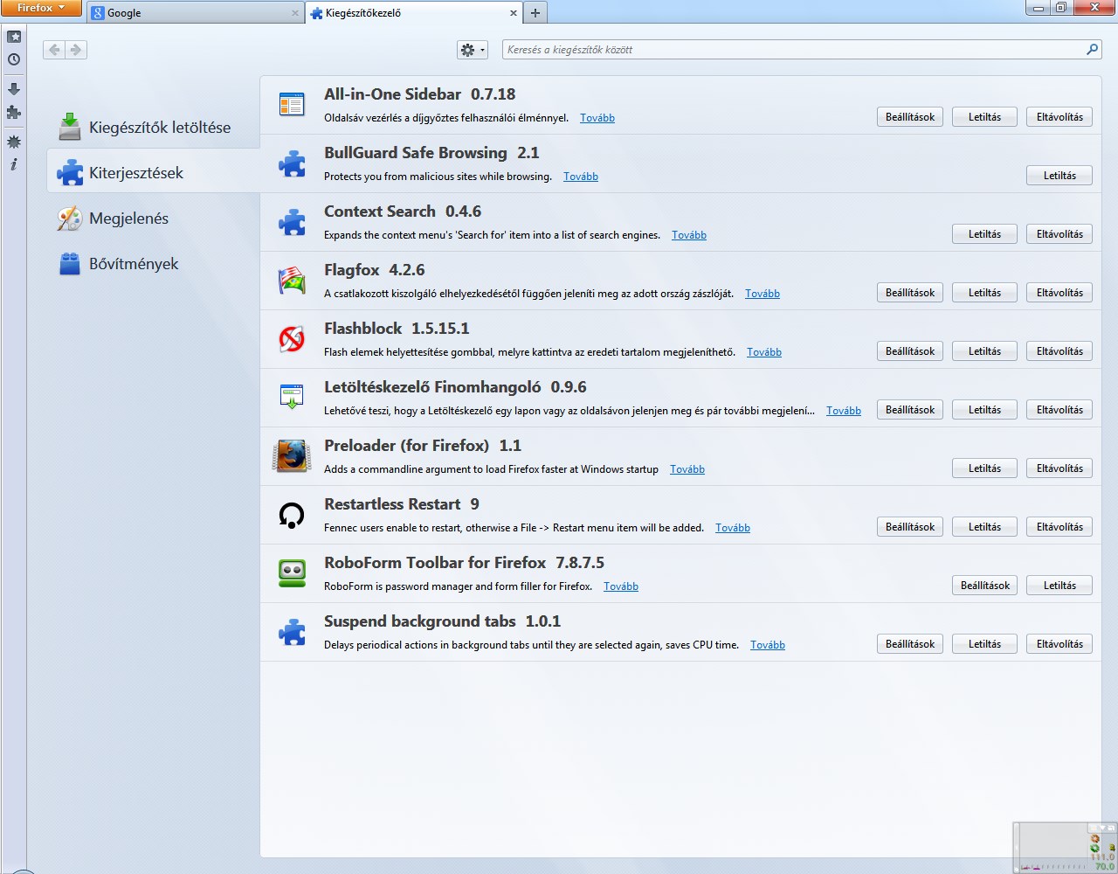Go forward with the right arrow button
The height and width of the screenshot is (874, 1118).
76,50
